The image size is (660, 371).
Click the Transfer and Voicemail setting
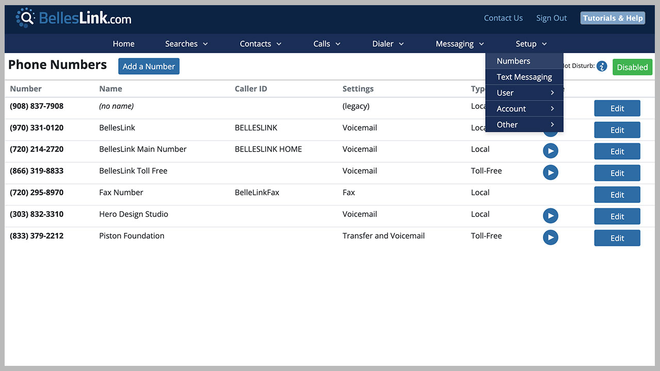pyautogui.click(x=384, y=235)
